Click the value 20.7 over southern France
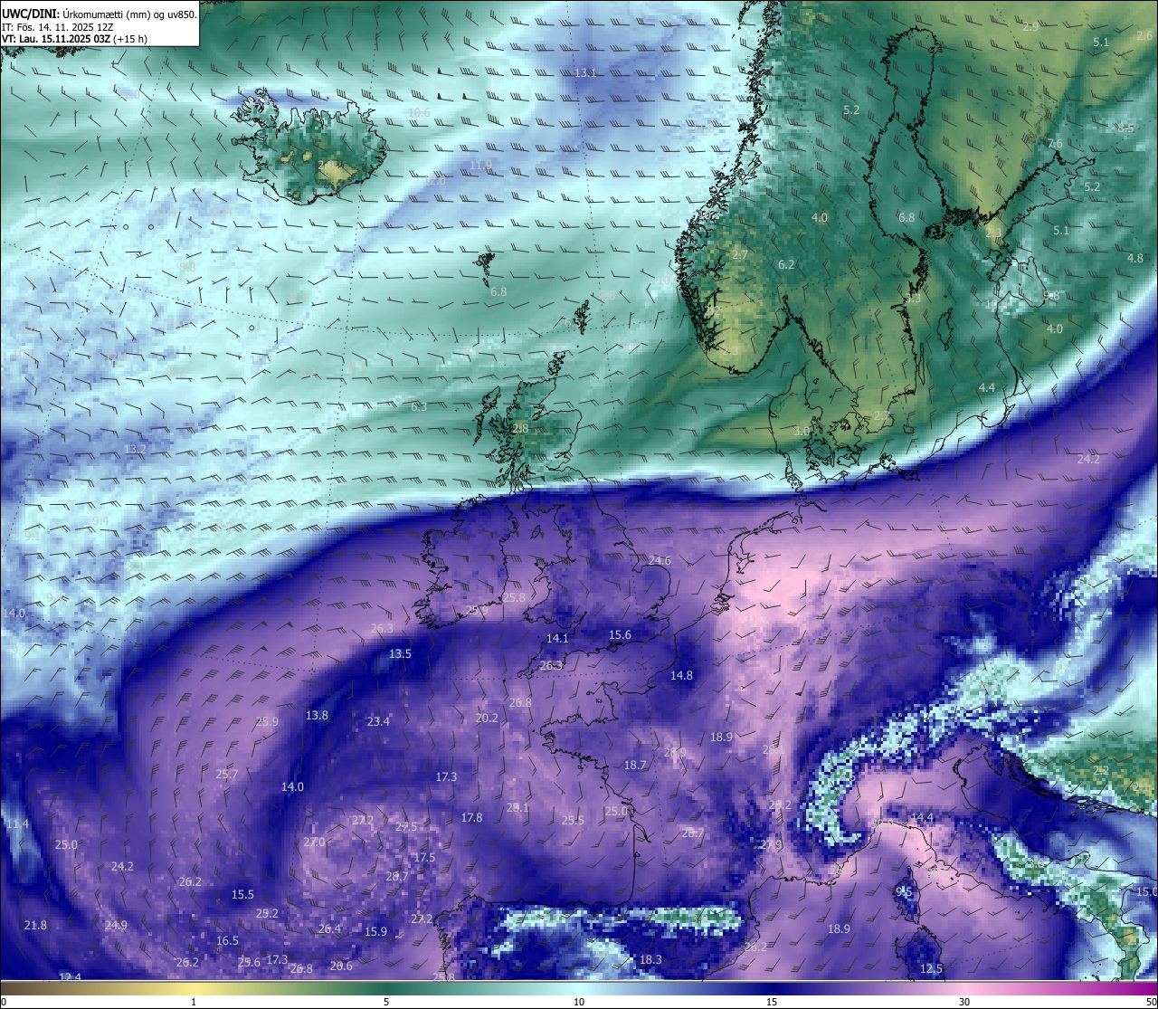The height and width of the screenshot is (1009, 1158). click(x=693, y=833)
